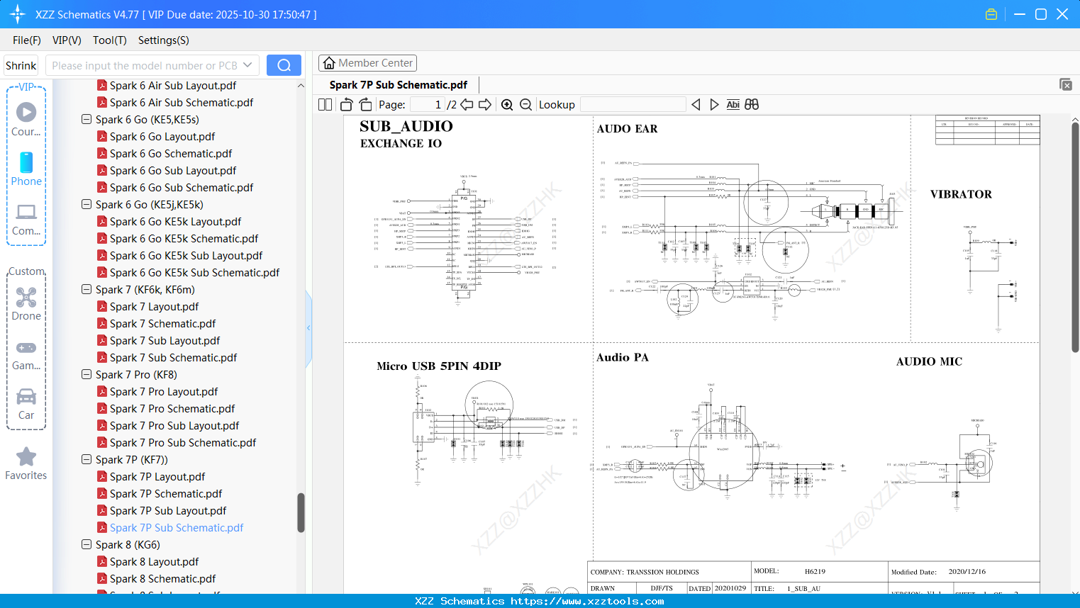This screenshot has height=608, width=1080.
Task: Select the Car category in the sidebar
Action: click(x=26, y=404)
